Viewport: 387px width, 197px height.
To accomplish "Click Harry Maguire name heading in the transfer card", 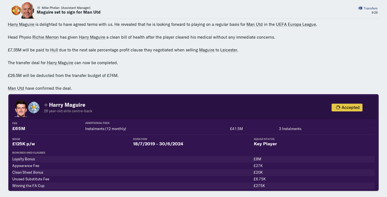I will [67, 105].
